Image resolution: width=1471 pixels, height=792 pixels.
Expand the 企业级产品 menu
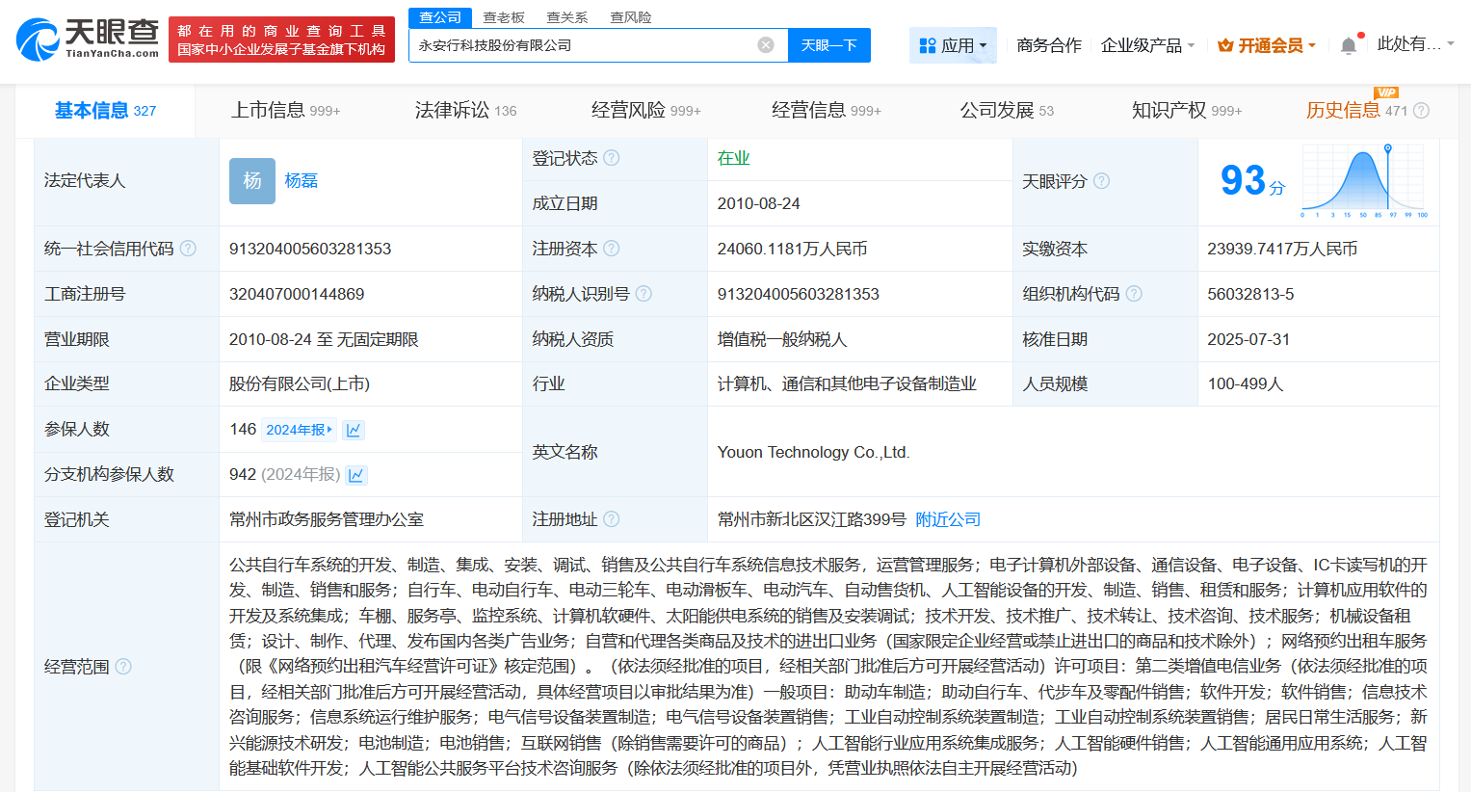[x=1147, y=45]
